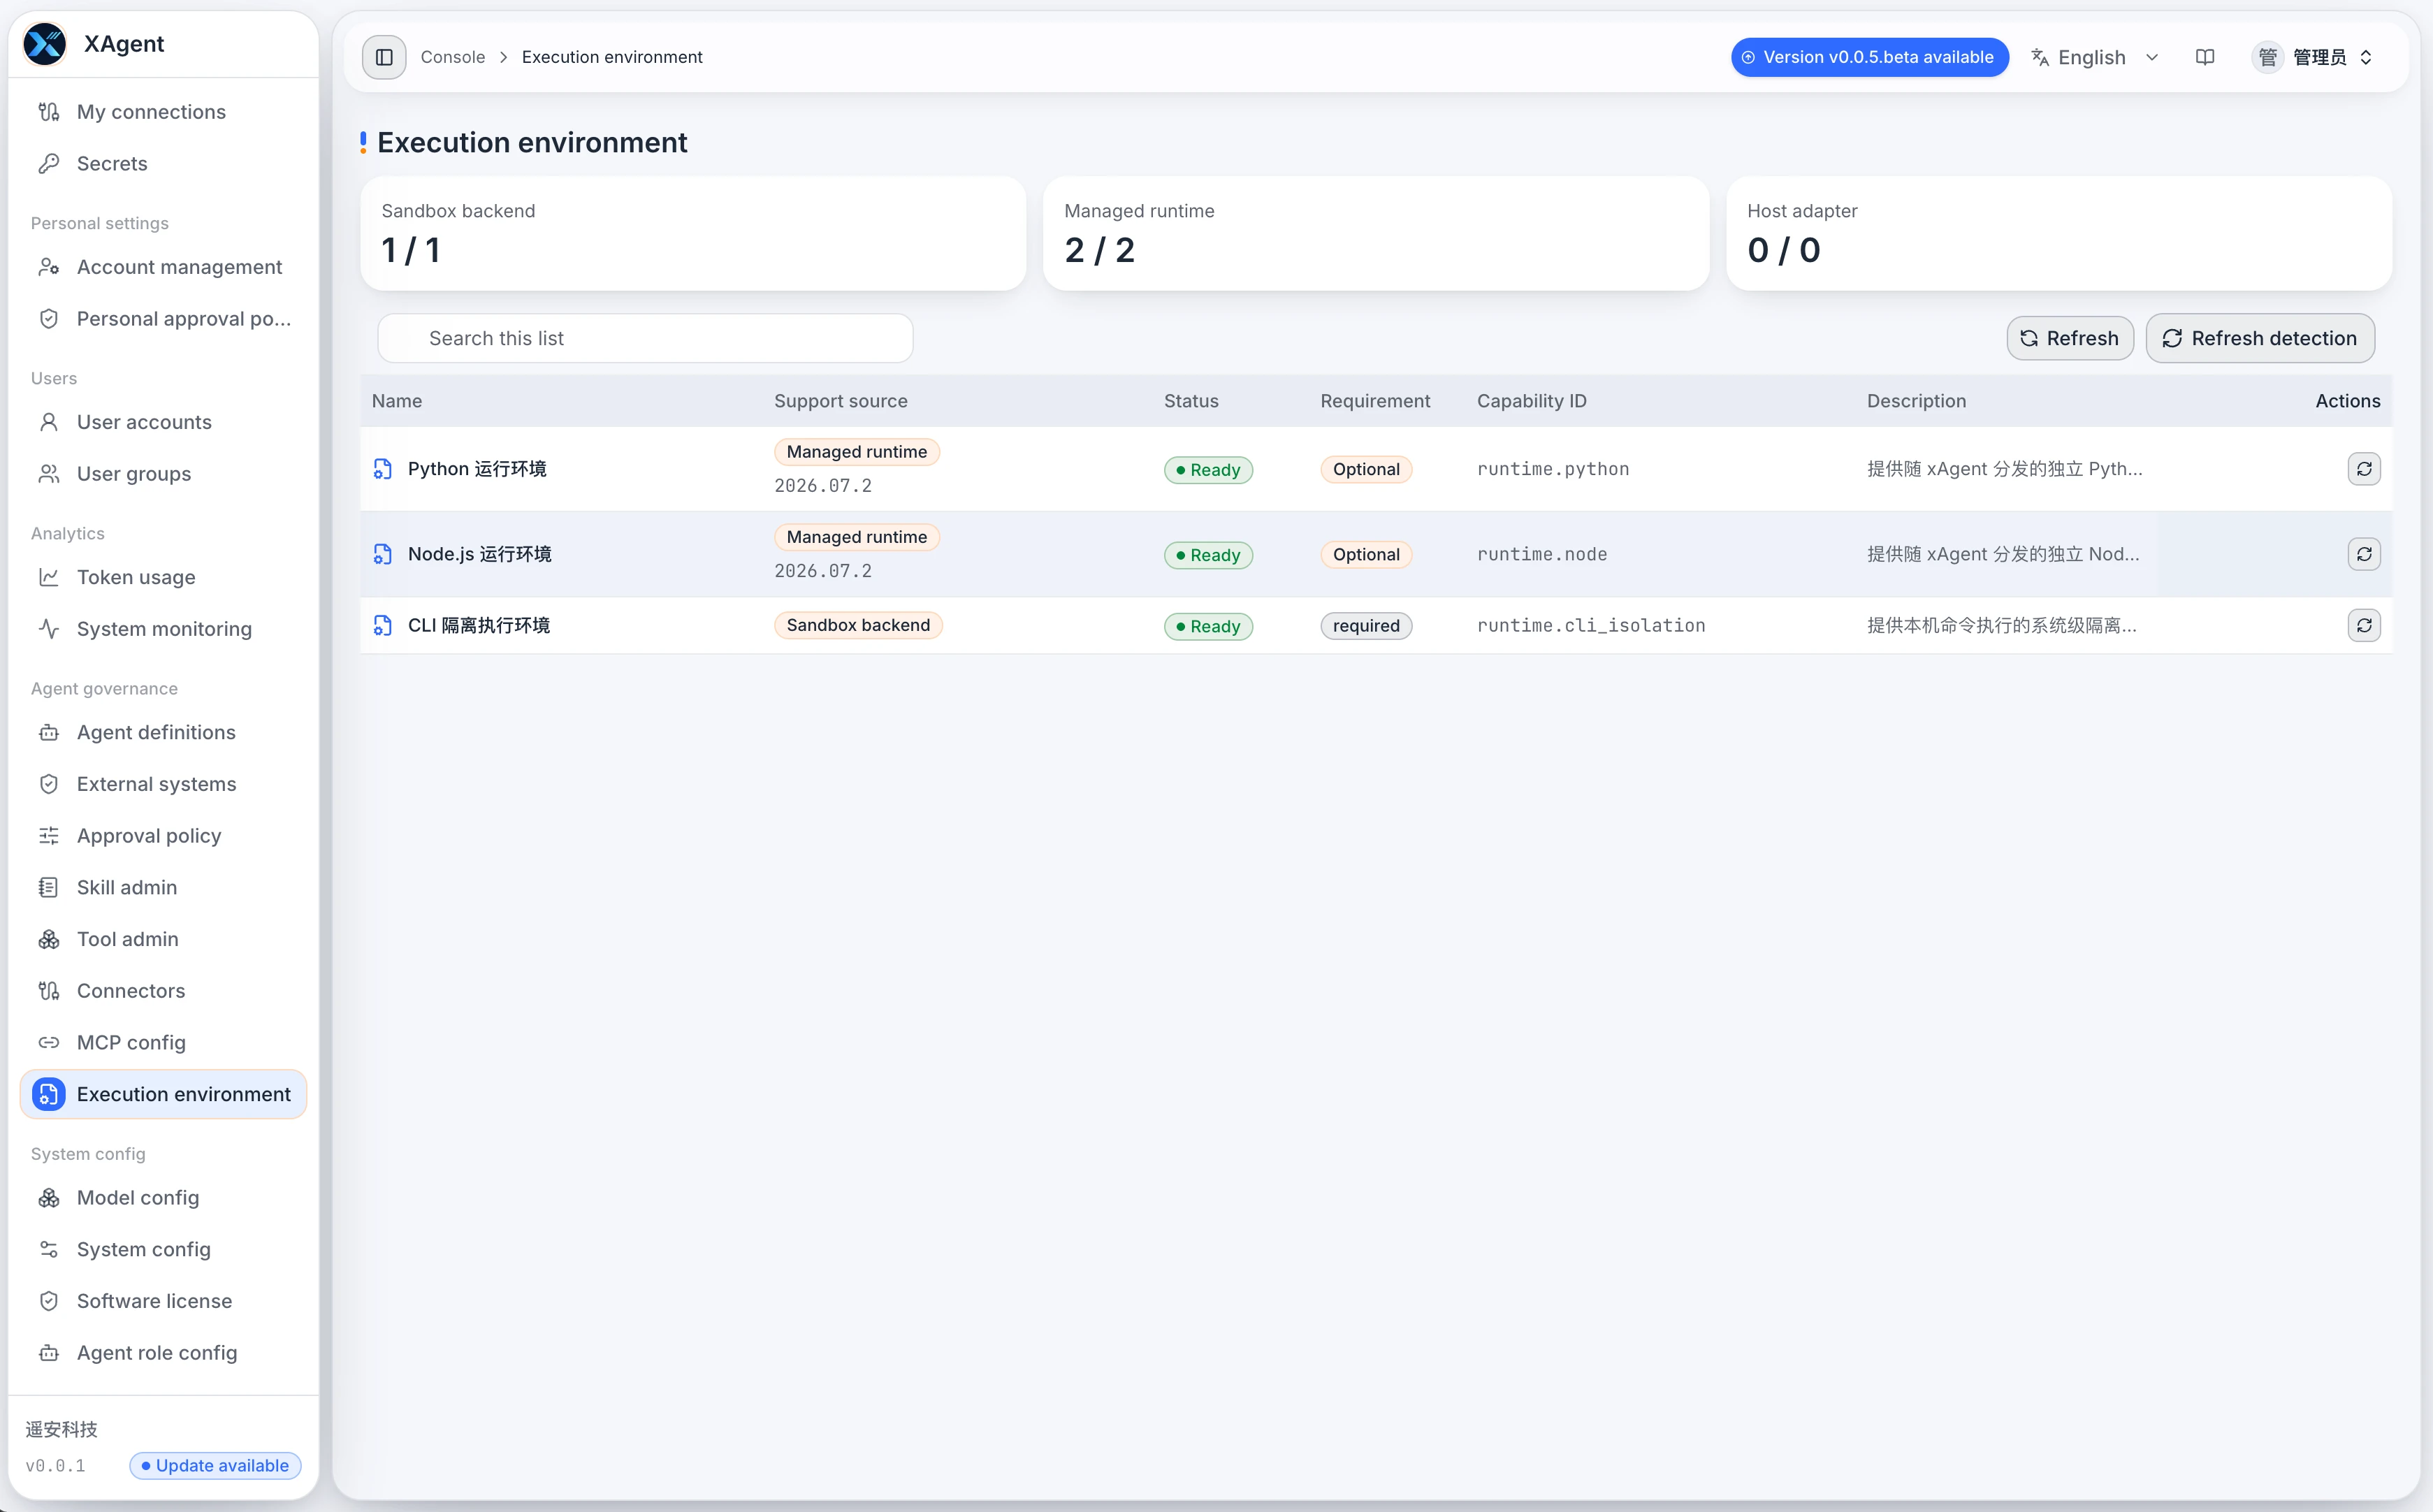Click the MCP config link icon
Screen dimensions: 2433x1512
[49, 1042]
